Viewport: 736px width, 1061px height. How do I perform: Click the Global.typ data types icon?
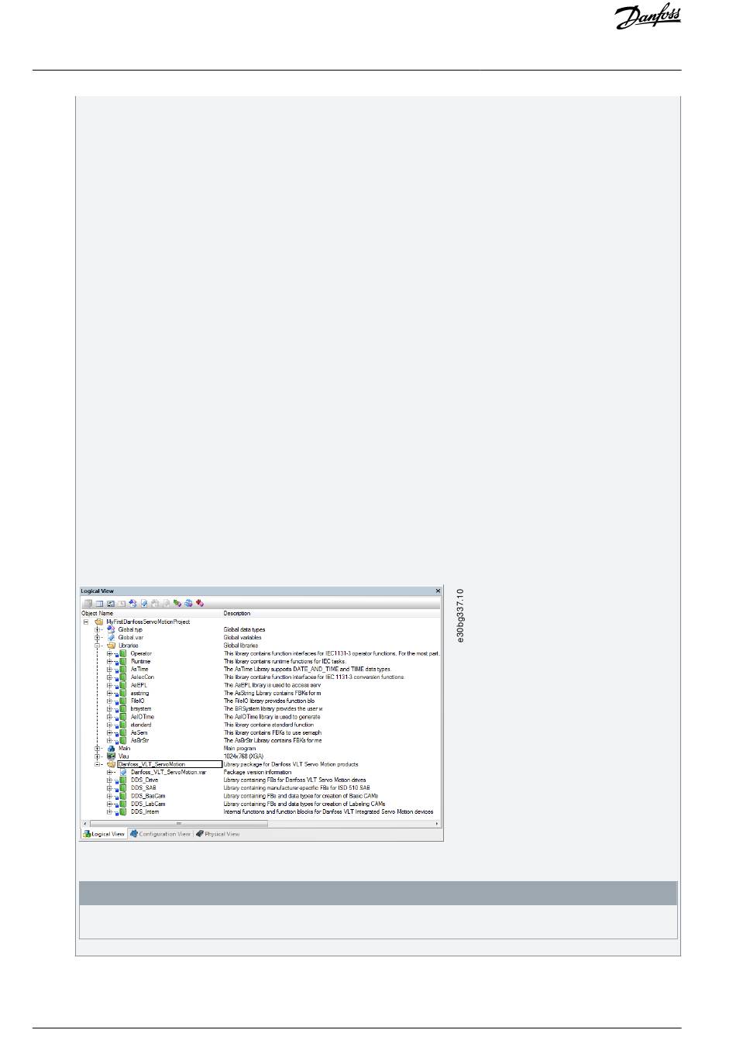click(x=111, y=629)
